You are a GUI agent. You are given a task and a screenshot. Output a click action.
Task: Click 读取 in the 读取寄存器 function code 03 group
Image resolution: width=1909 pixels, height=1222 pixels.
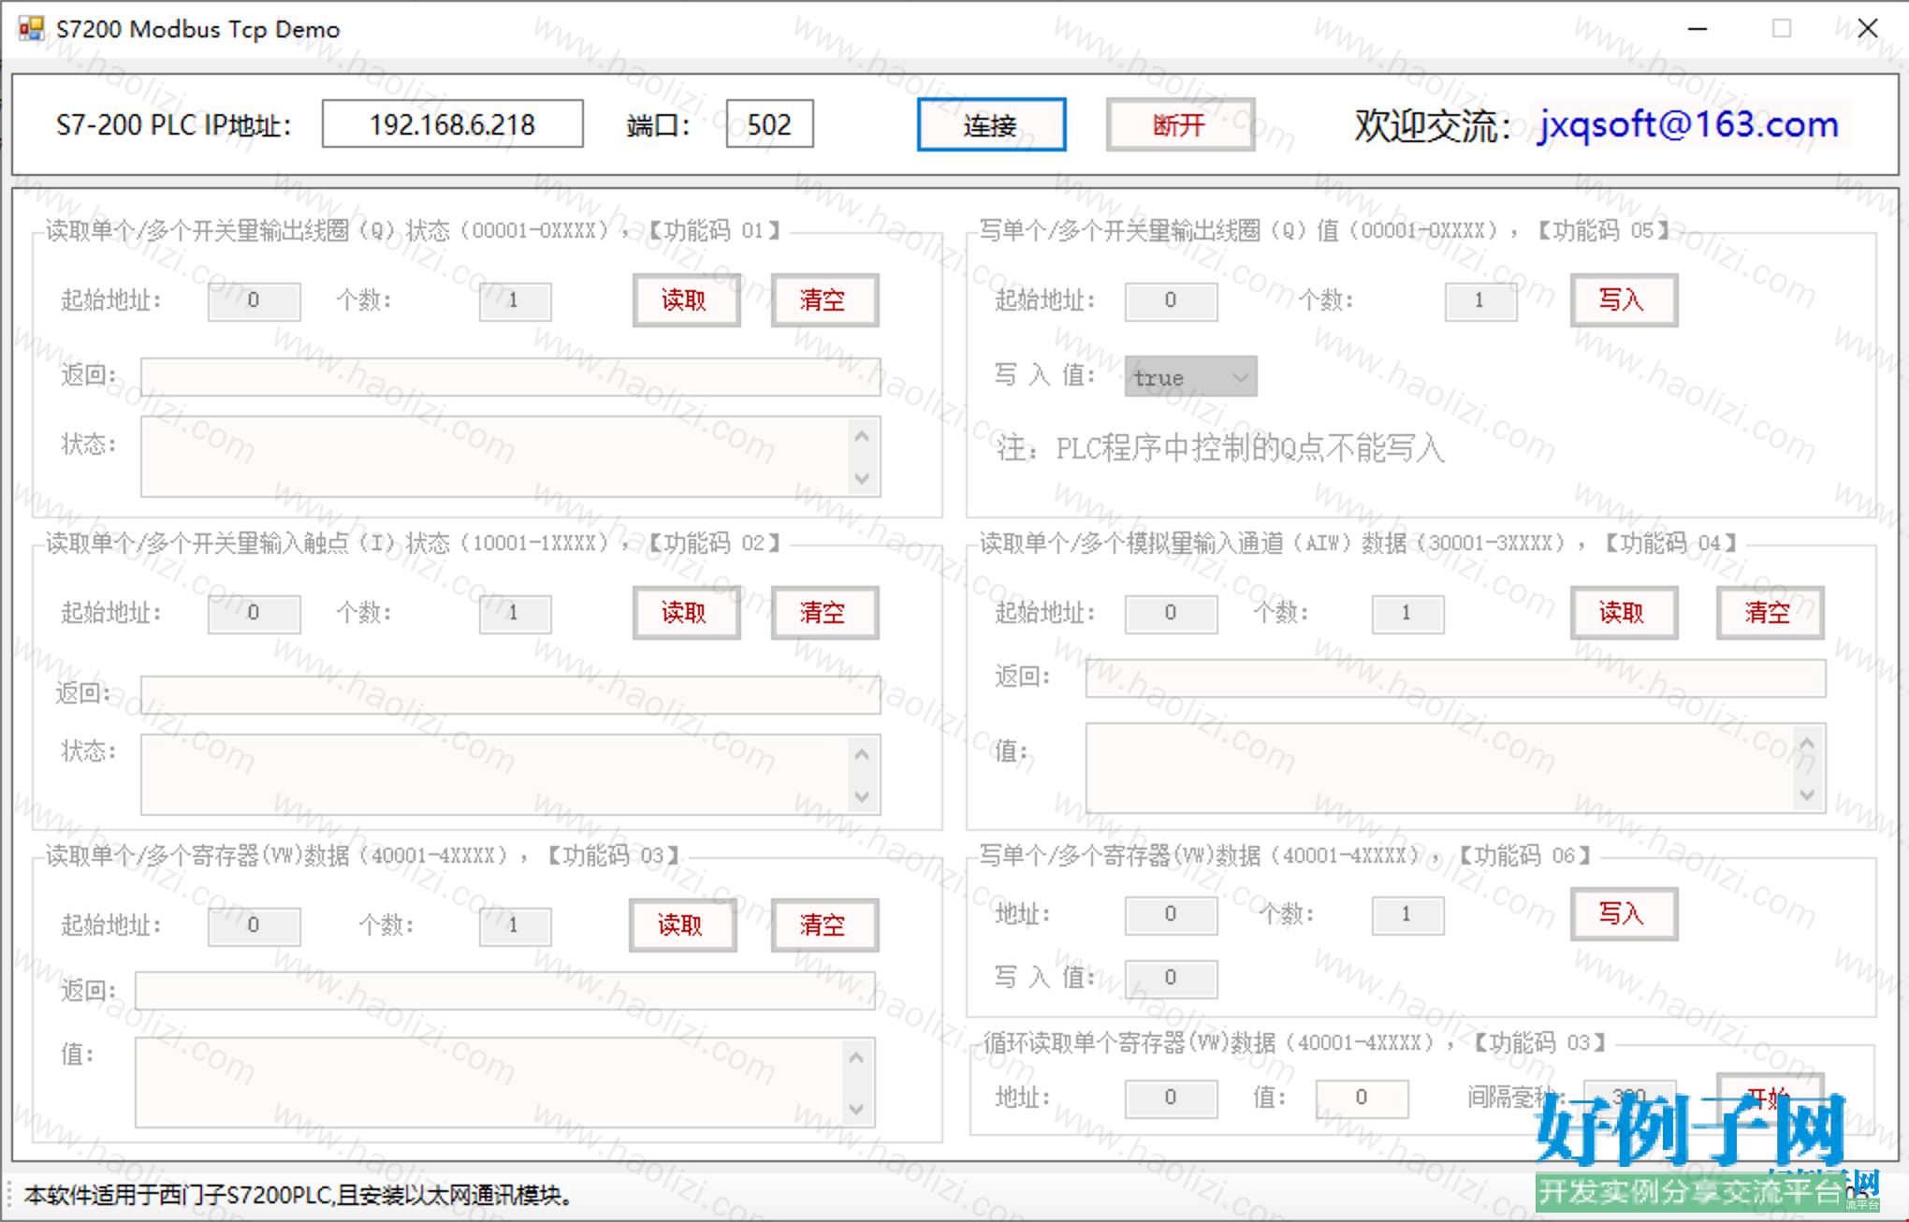(682, 925)
